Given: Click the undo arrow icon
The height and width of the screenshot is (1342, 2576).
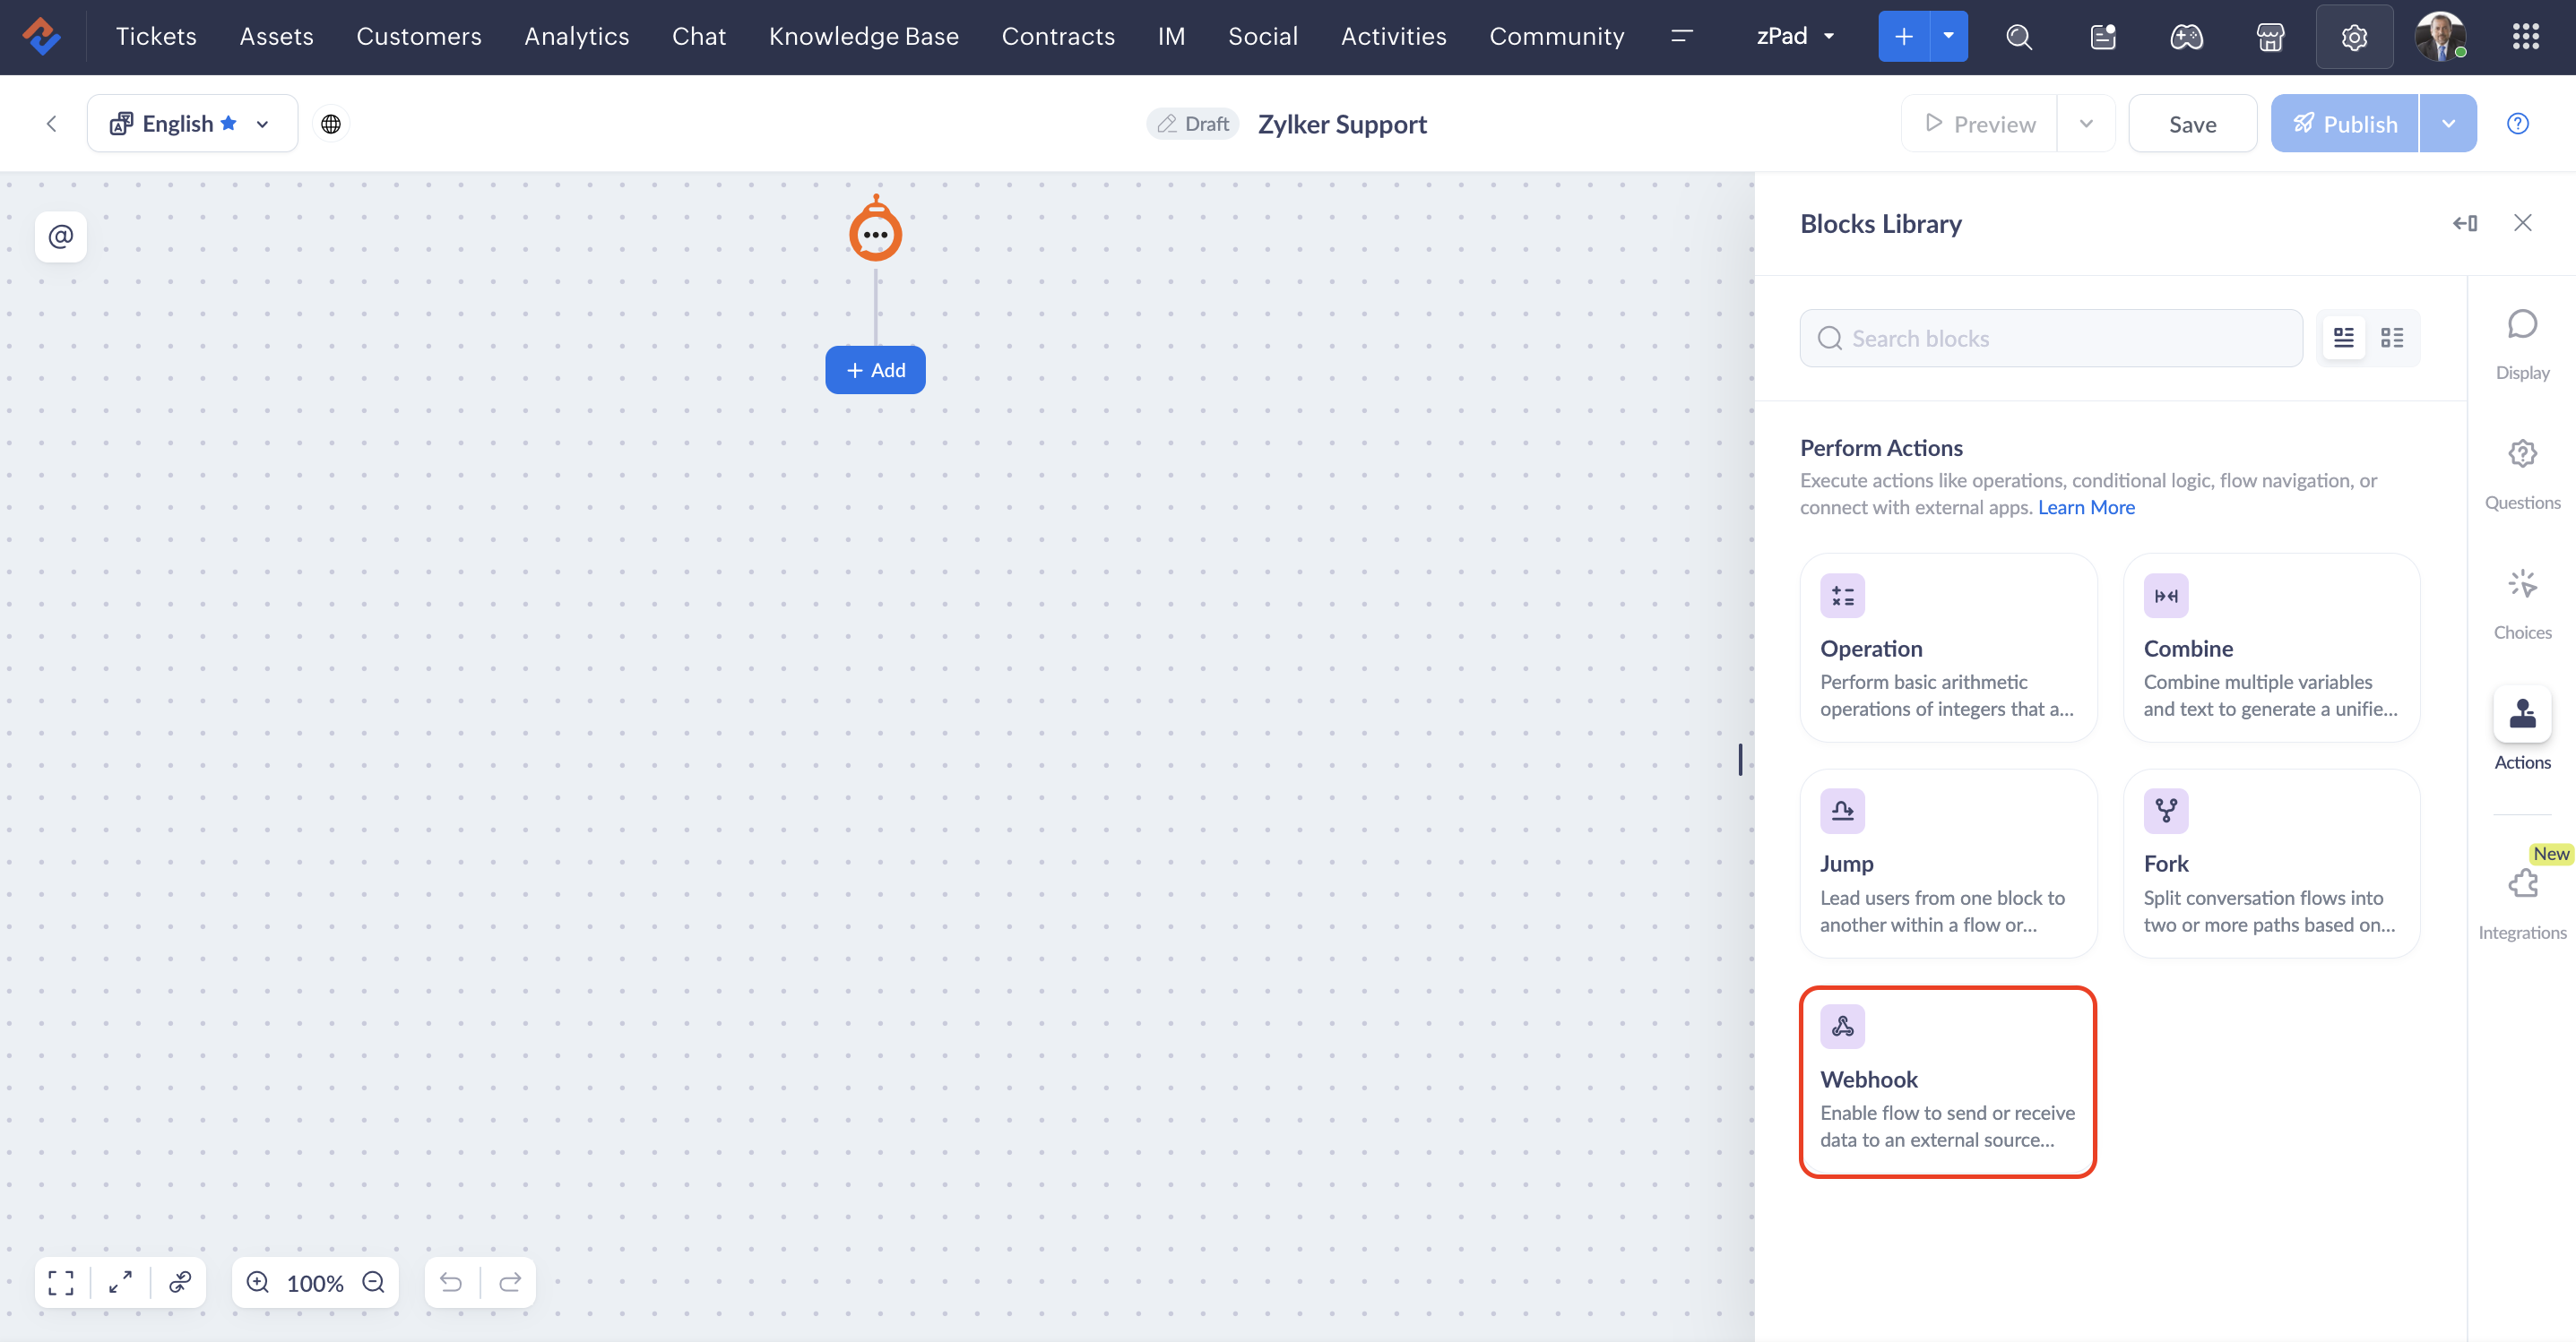Looking at the screenshot, I should (x=451, y=1282).
